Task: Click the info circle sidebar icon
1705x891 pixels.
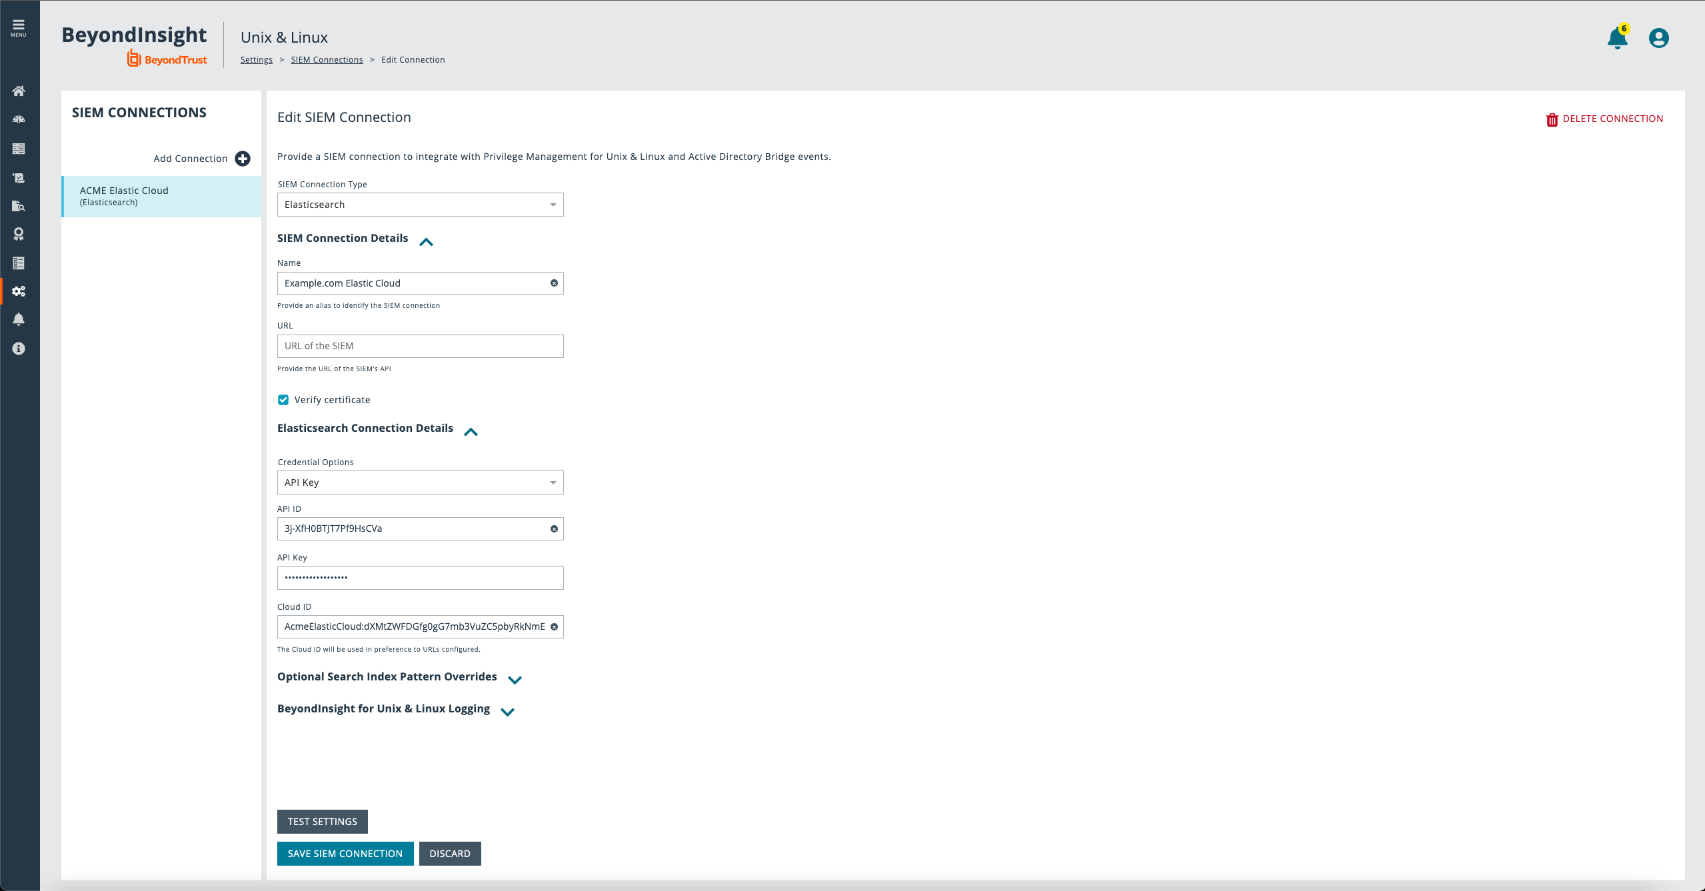Action: coord(19,349)
